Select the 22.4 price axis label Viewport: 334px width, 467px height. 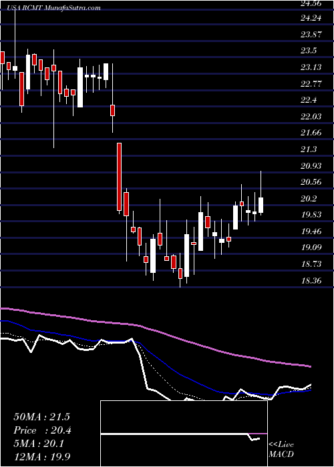309,100
